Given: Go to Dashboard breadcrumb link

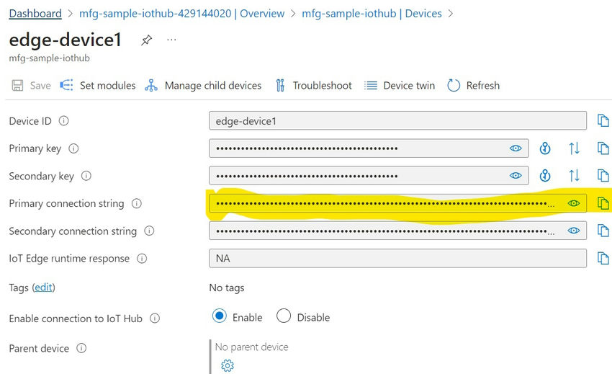Looking at the screenshot, I should [35, 14].
